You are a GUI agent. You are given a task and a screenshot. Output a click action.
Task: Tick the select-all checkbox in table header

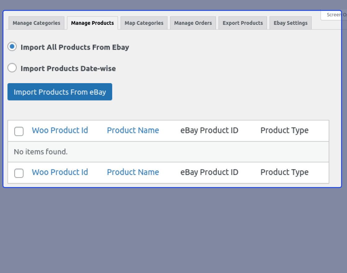[19, 131]
